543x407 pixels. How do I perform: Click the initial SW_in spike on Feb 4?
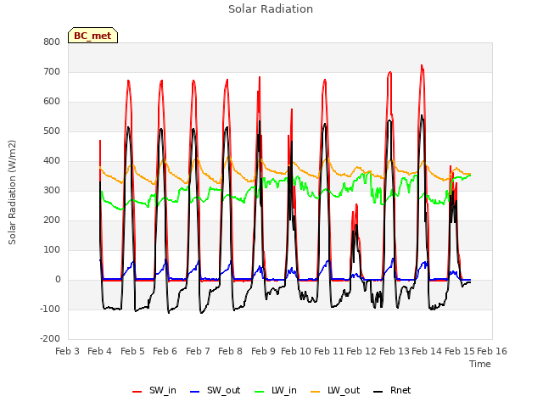(100, 141)
